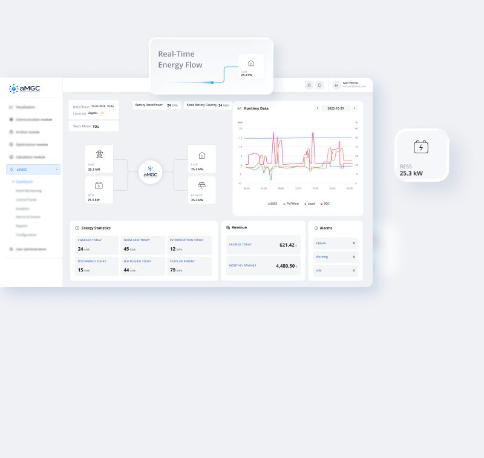The height and width of the screenshot is (458, 484).
Task: Go to the previous date in Runtime Data
Action: click(x=317, y=108)
